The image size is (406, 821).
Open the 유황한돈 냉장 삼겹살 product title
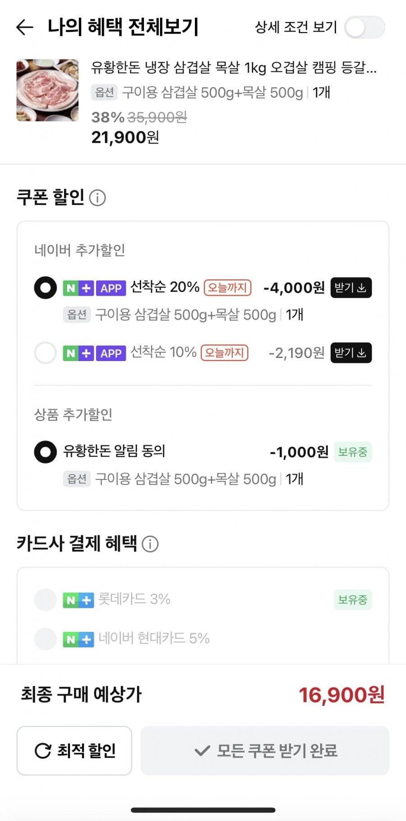234,68
